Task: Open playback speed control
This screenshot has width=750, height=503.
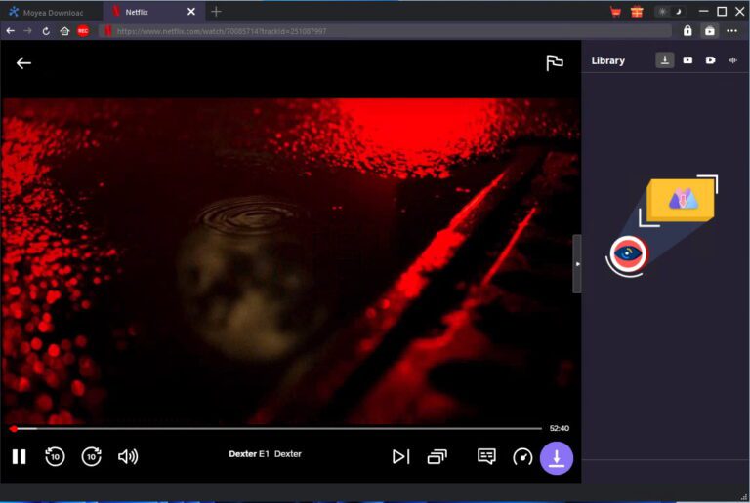Action: pos(522,456)
